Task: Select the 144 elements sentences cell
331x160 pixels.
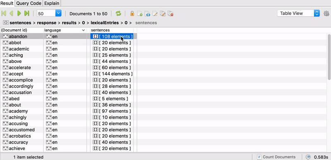Action: click(112, 74)
